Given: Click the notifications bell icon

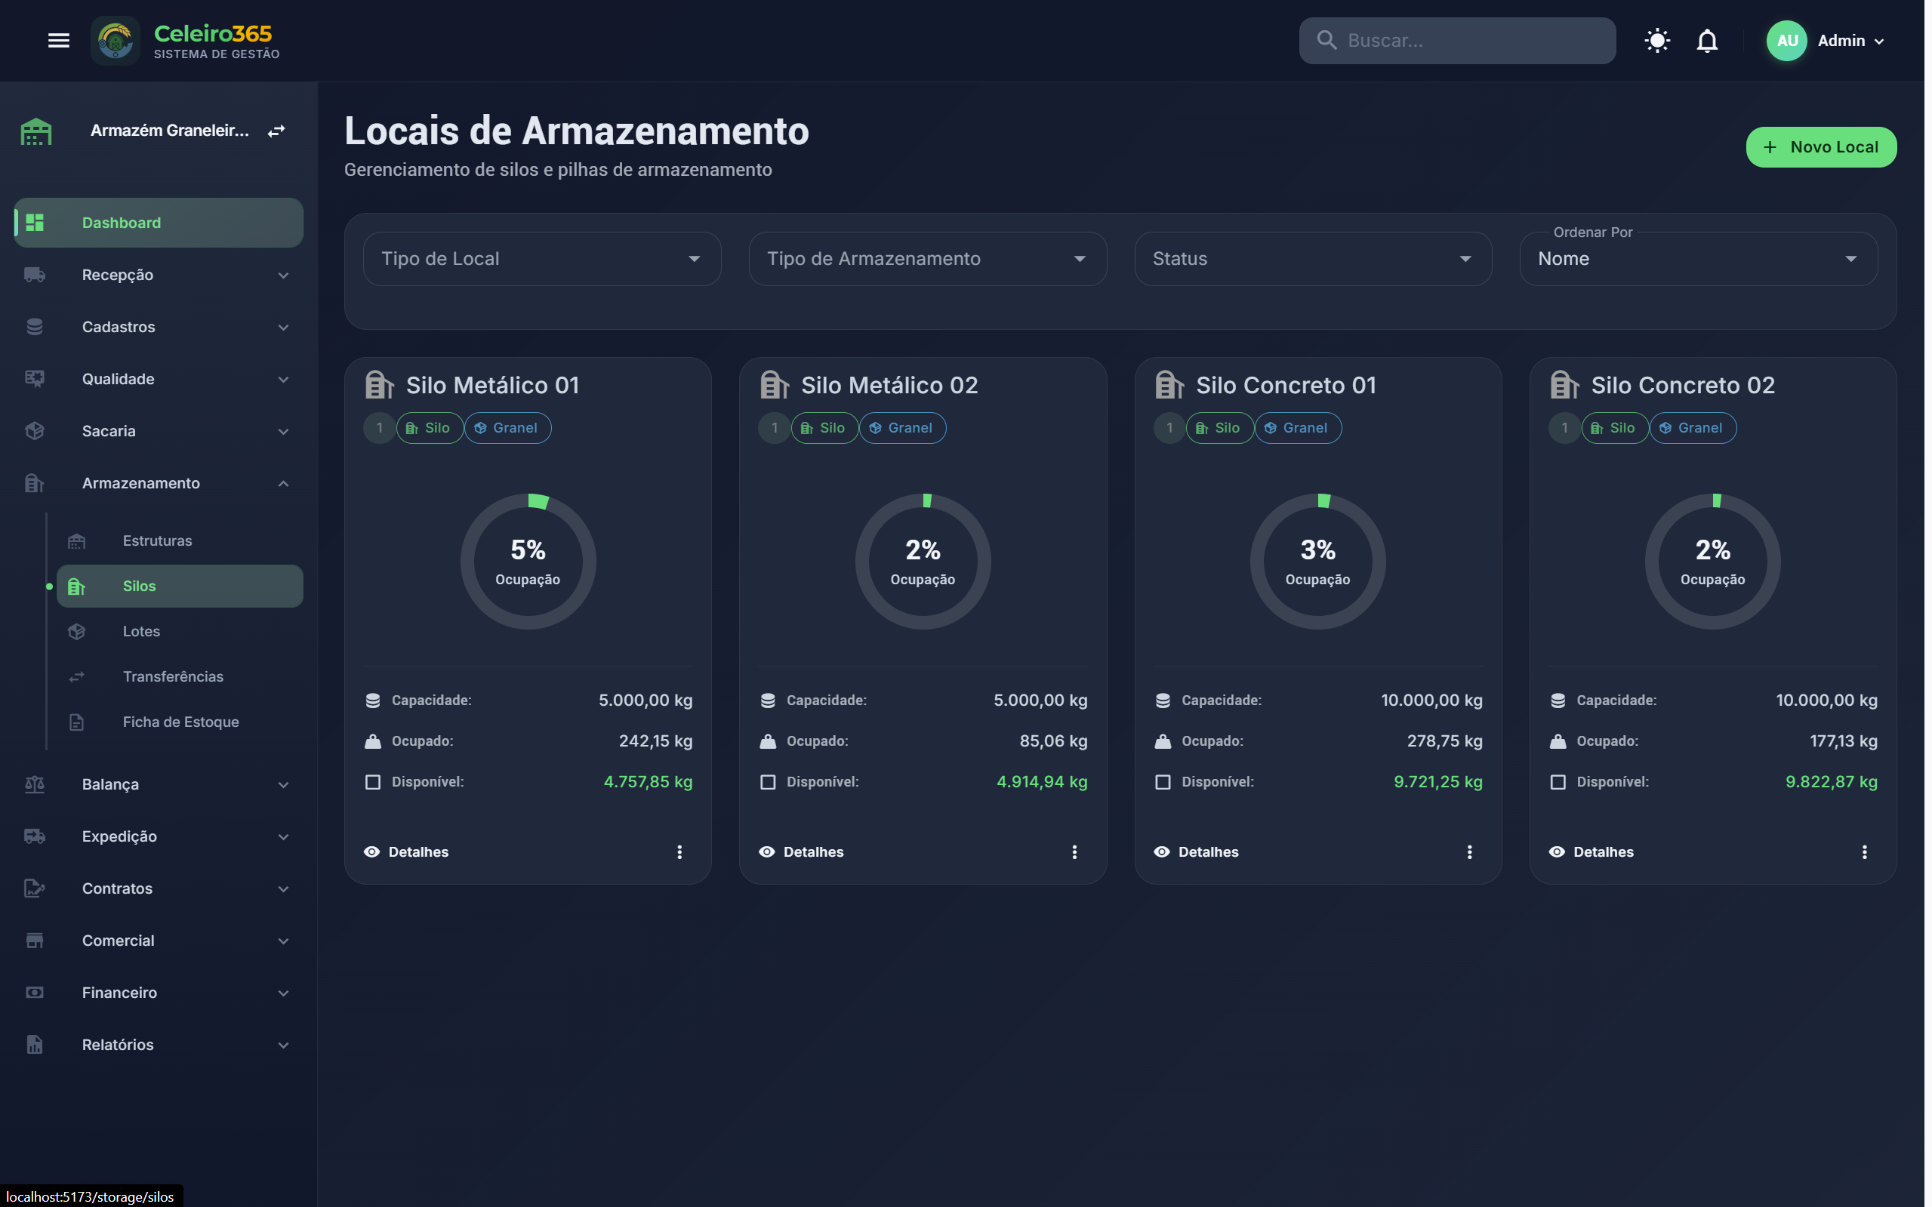Looking at the screenshot, I should tap(1706, 41).
